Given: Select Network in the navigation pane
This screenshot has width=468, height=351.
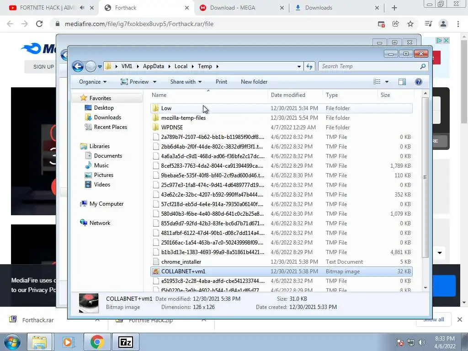Looking at the screenshot, I should click(100, 223).
